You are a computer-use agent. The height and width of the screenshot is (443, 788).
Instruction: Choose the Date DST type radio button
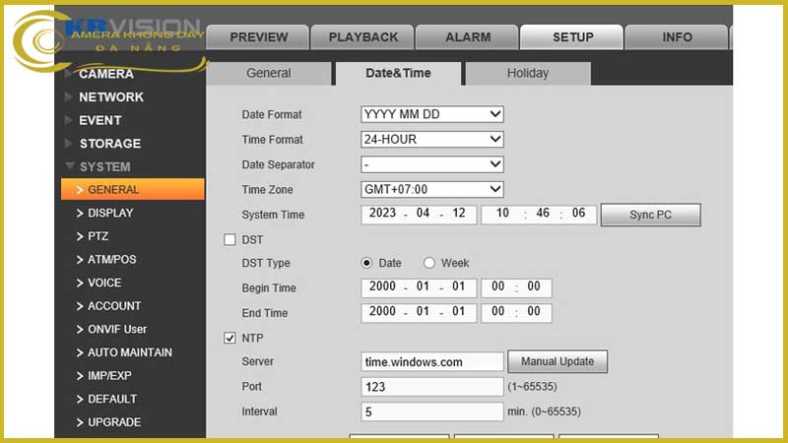click(367, 263)
